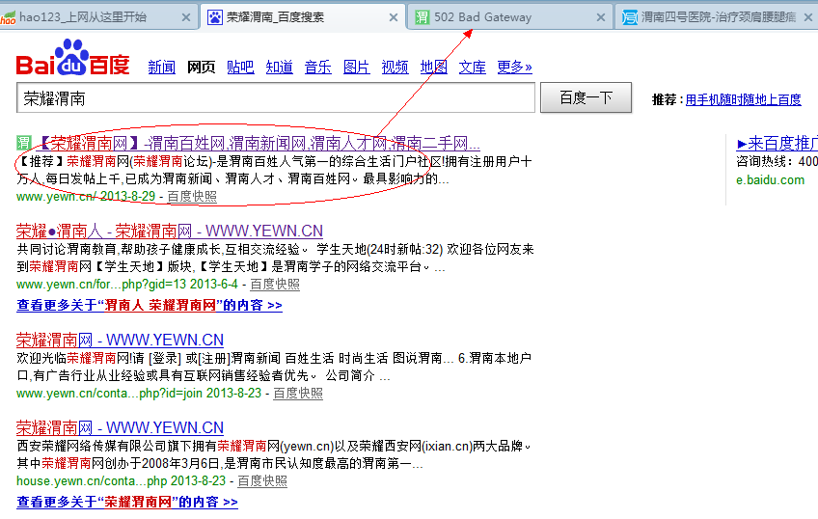Click the 百度一下 search button
Screen dimensions: 818x519
(x=586, y=97)
